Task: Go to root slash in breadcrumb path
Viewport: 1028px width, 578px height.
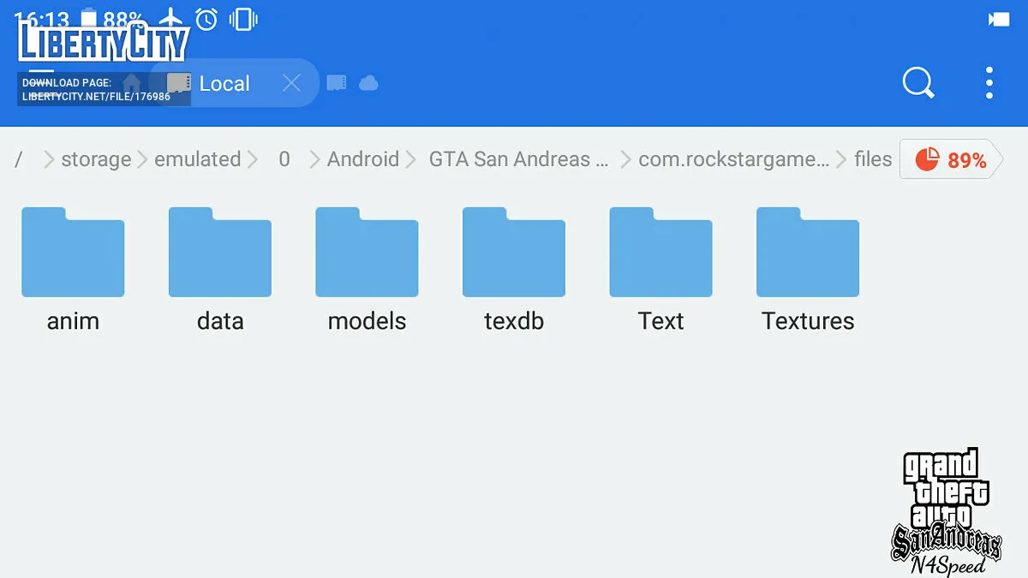Action: tap(19, 159)
